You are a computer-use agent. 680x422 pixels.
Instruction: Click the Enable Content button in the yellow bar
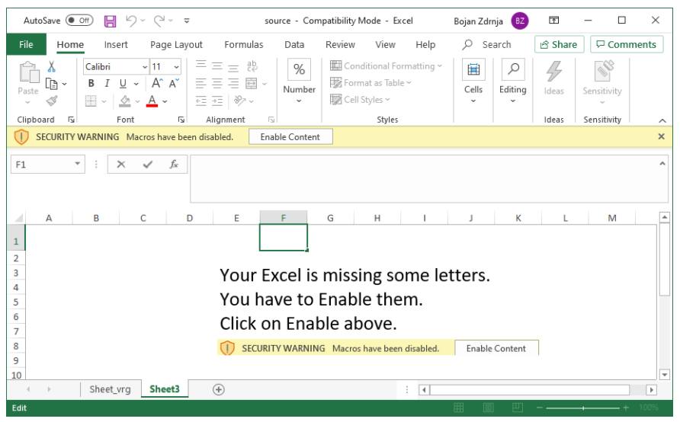[x=290, y=137]
